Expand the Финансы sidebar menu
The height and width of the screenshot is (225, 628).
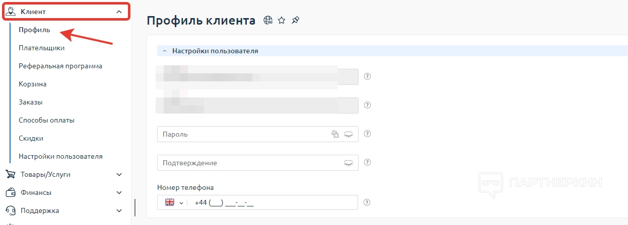coord(119,192)
